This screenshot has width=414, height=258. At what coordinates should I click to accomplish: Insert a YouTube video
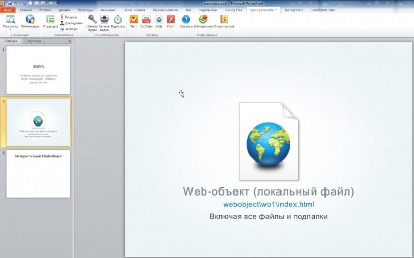pyautogui.click(x=146, y=22)
